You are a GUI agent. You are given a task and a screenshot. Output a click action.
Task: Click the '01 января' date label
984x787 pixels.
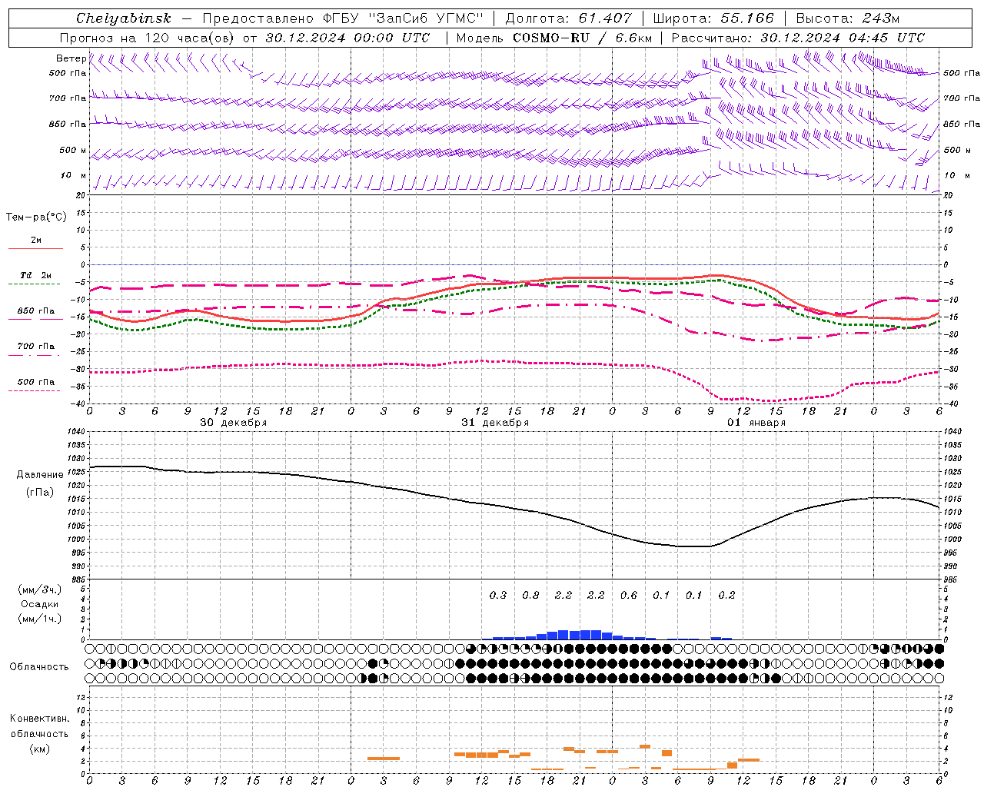[756, 423]
